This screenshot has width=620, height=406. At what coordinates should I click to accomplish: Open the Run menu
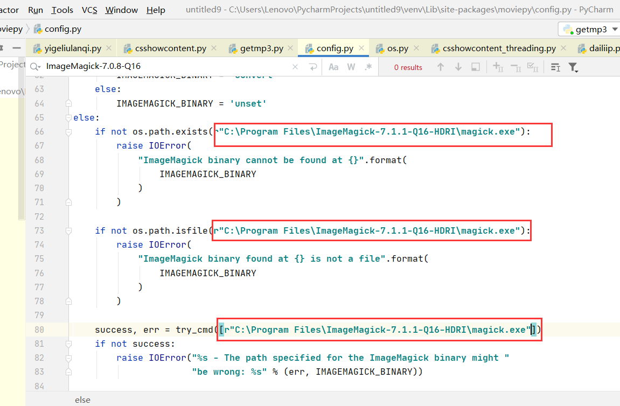tap(36, 10)
